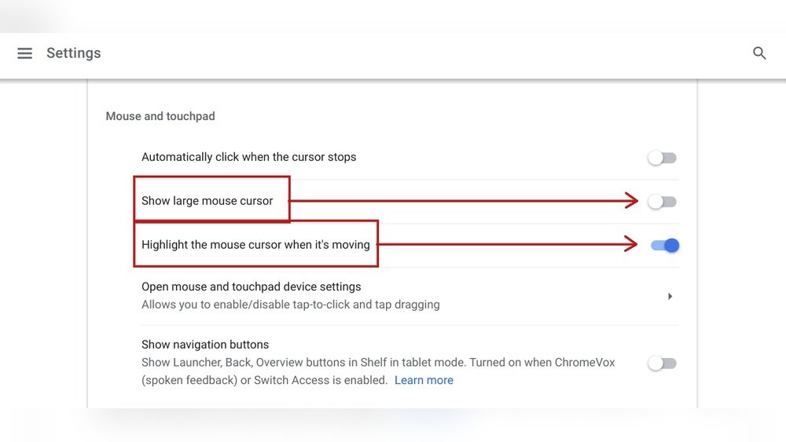The width and height of the screenshot is (786, 442).
Task: Click the "Automatically click when the cursor stops" label
Action: pyautogui.click(x=248, y=157)
